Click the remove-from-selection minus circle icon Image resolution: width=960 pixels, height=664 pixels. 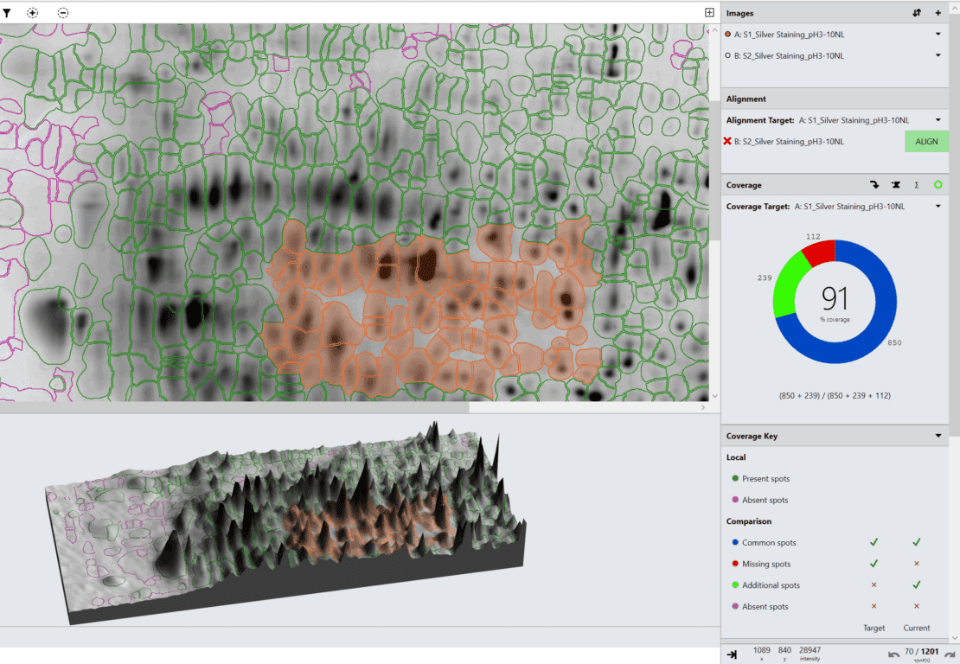[x=63, y=13]
